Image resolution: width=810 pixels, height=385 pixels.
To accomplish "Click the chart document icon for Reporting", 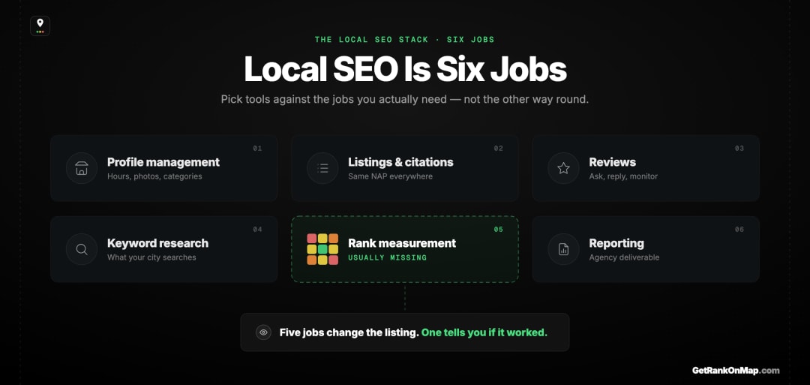I will 563,249.
